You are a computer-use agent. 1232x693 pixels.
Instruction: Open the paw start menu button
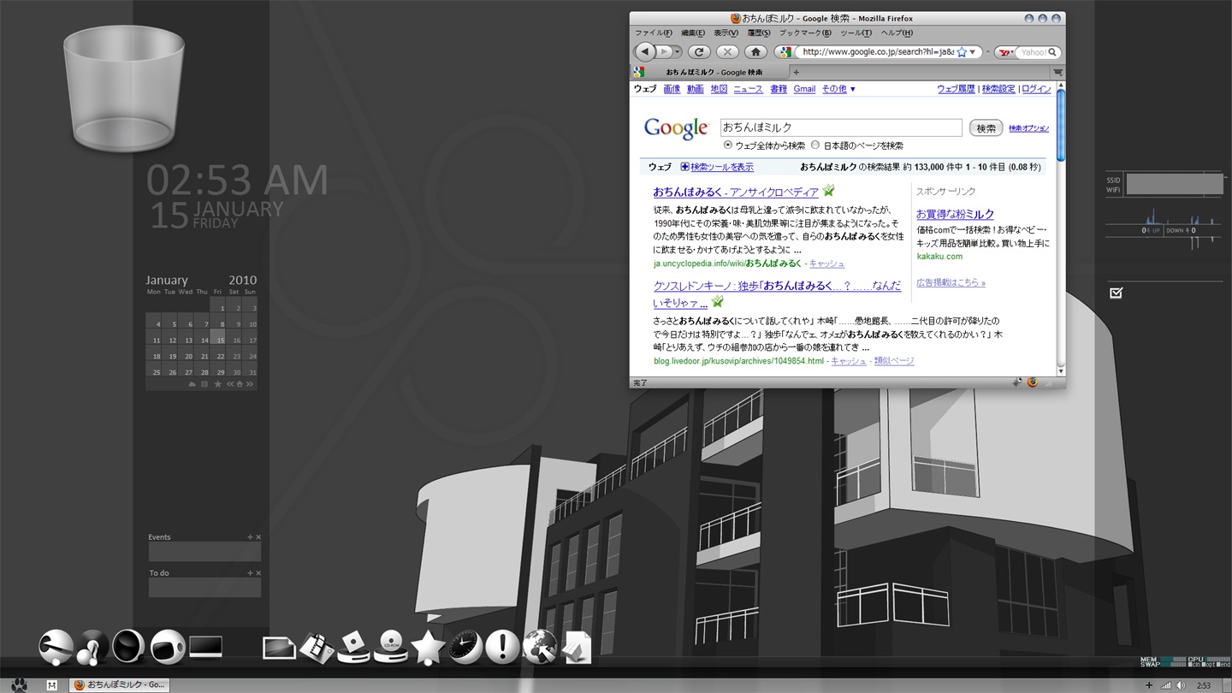coord(19,684)
